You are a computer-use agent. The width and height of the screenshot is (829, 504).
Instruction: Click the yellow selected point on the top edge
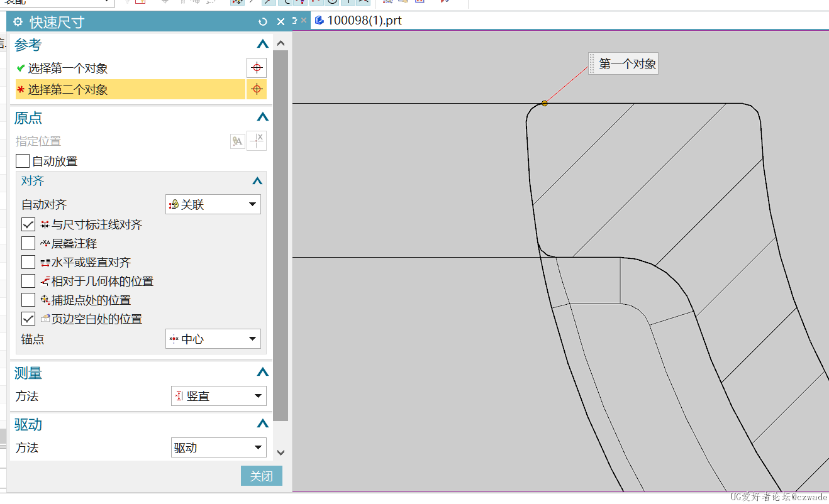(x=545, y=103)
